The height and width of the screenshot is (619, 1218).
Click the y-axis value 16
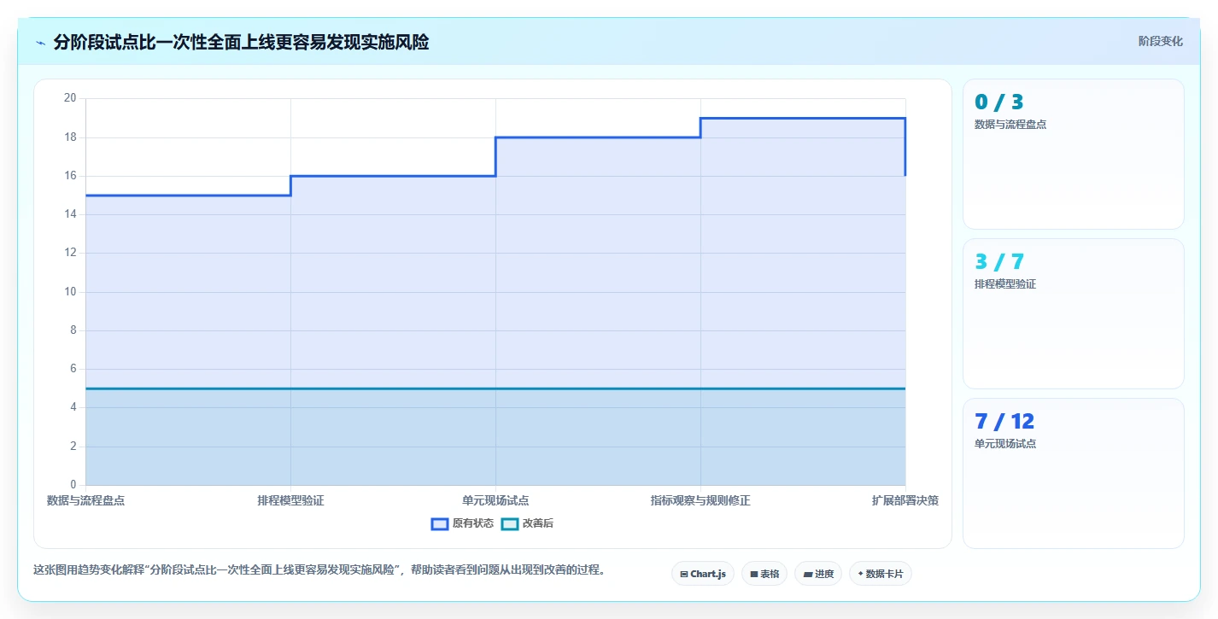pyautogui.click(x=70, y=176)
